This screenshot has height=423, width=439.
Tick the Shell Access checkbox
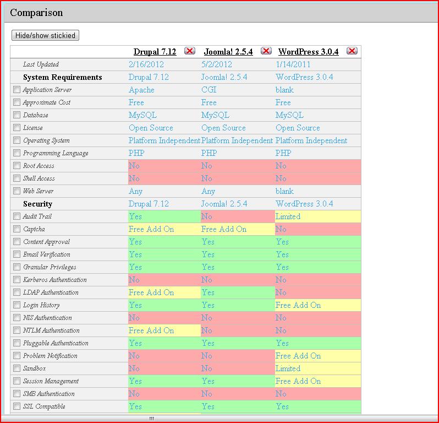pyautogui.click(x=17, y=178)
